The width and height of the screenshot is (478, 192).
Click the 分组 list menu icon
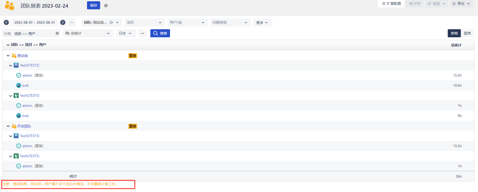tap(57, 33)
